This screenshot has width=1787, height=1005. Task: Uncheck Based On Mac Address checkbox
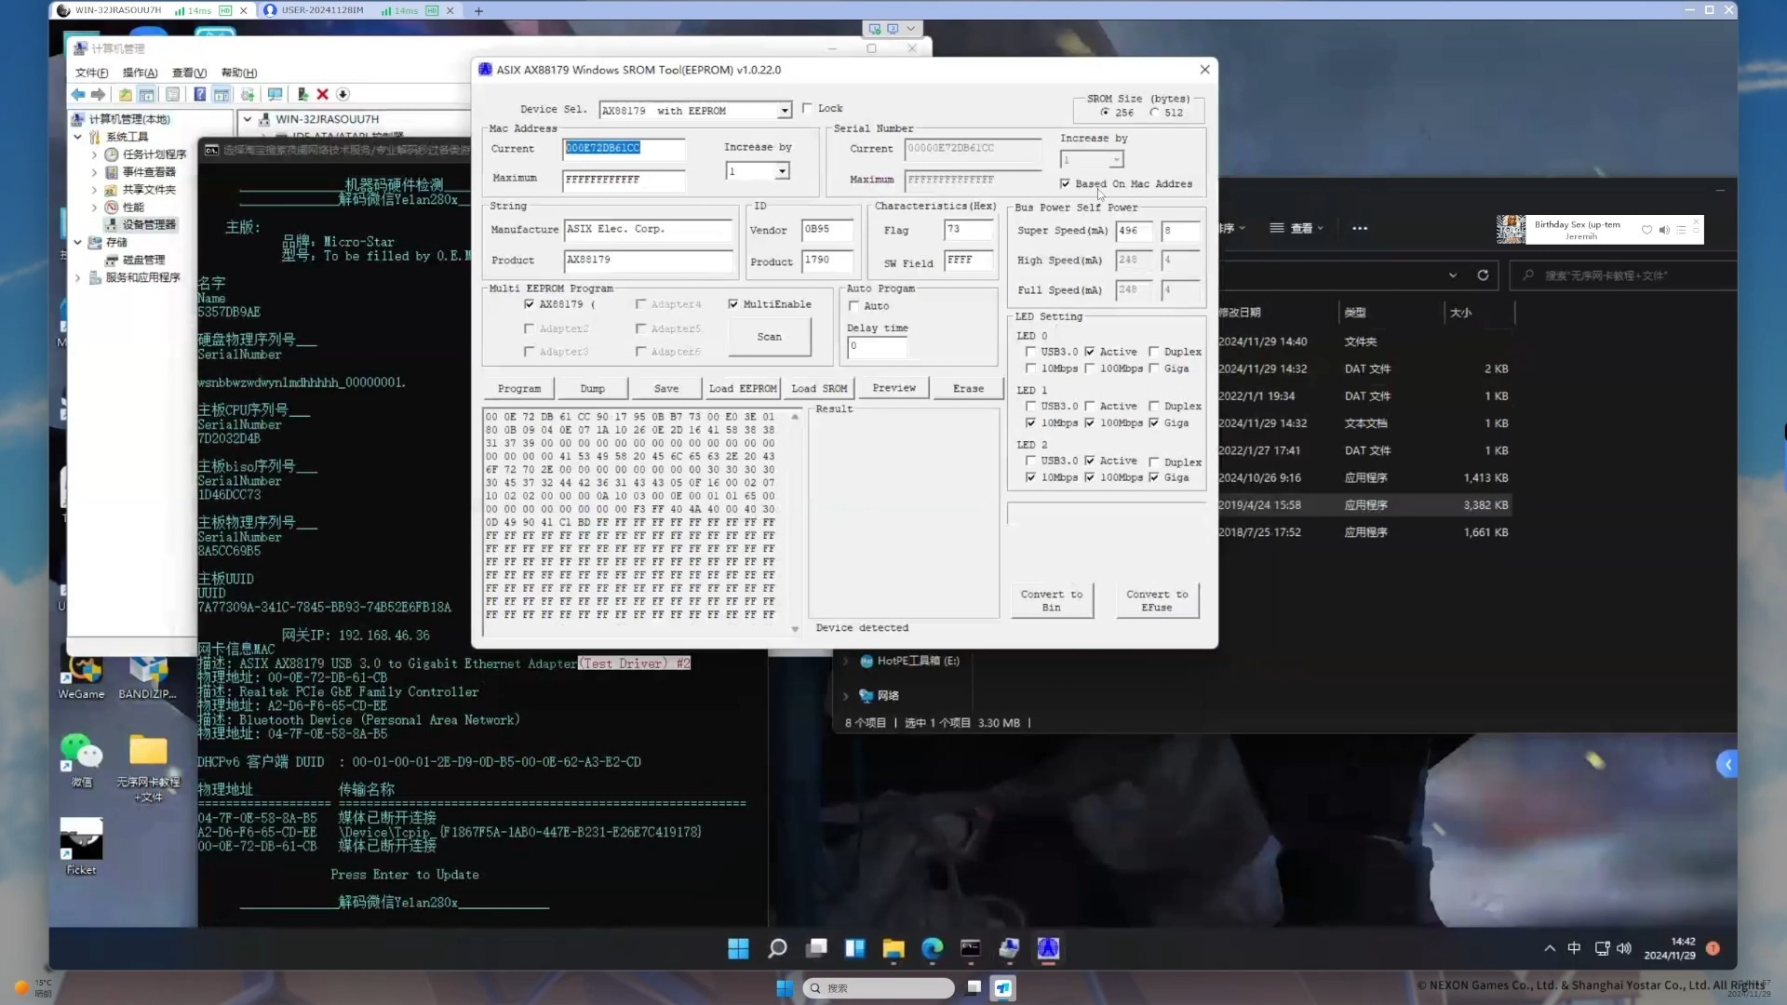(1065, 183)
